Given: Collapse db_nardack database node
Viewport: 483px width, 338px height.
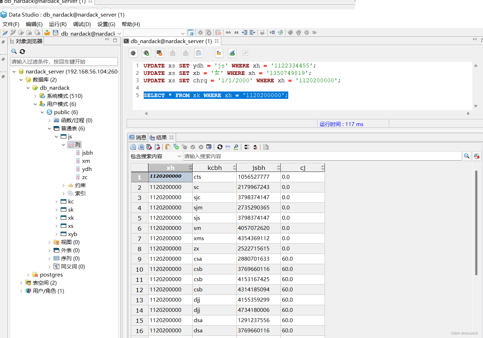Looking at the screenshot, I should (28, 88).
